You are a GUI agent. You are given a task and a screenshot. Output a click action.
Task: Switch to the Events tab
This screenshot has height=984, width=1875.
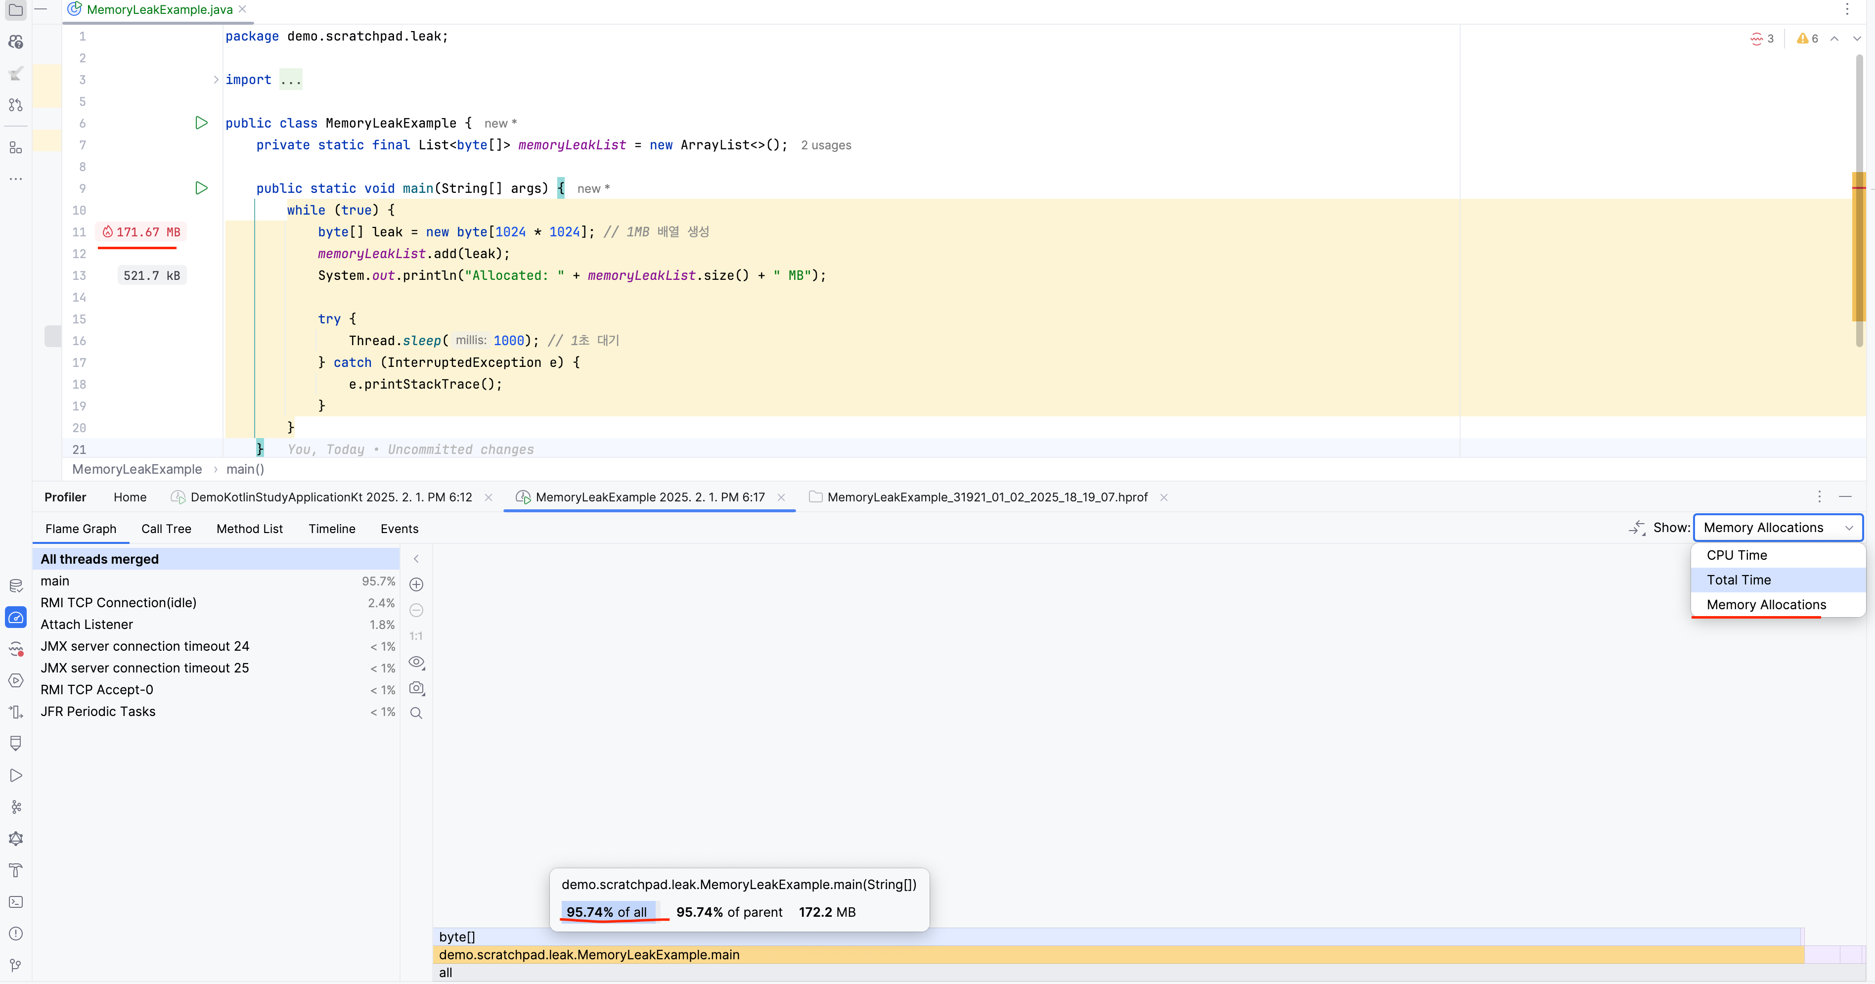pos(399,529)
